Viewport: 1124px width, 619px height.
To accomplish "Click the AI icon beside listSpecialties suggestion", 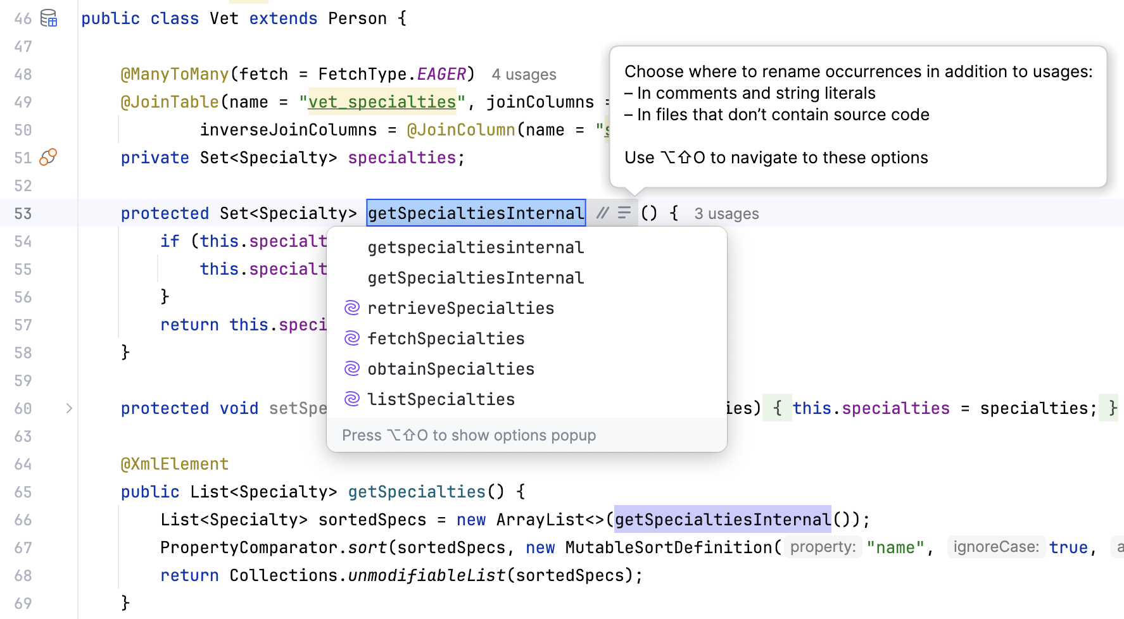I will click(352, 399).
